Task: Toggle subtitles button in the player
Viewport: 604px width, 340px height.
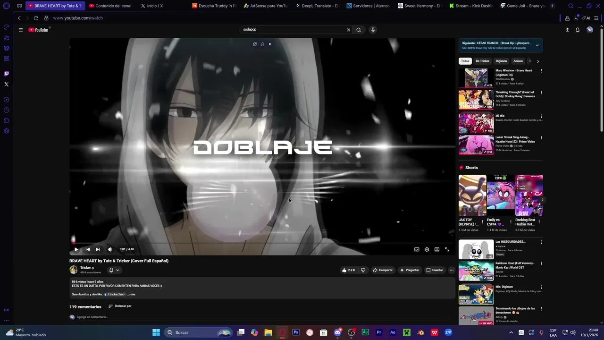Action: point(417,249)
